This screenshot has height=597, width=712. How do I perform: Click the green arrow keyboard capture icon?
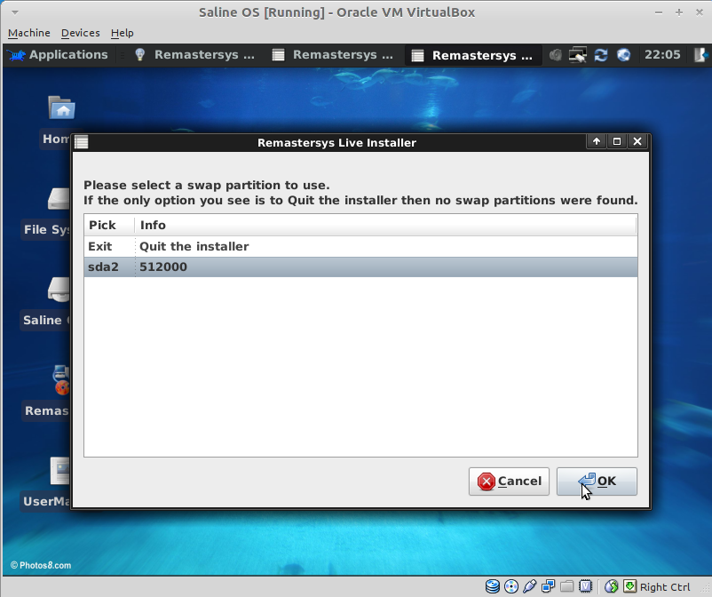click(x=629, y=586)
